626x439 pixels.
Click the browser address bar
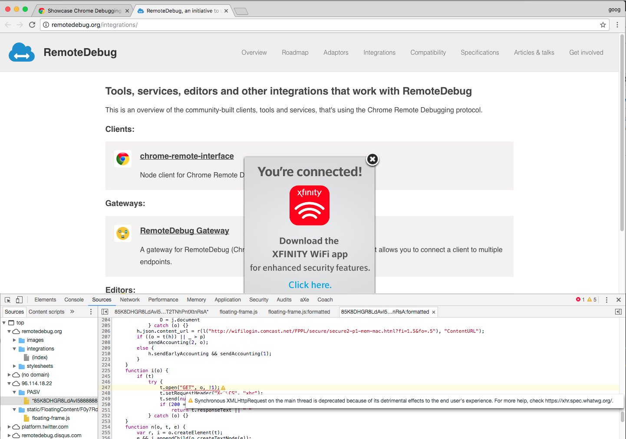point(324,25)
